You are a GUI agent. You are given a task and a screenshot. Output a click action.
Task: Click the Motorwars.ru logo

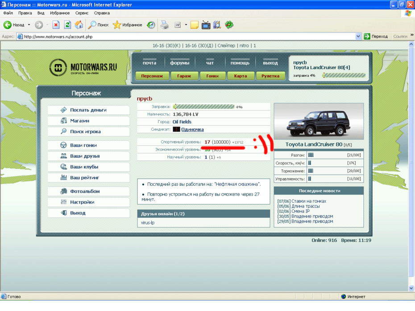click(x=83, y=67)
